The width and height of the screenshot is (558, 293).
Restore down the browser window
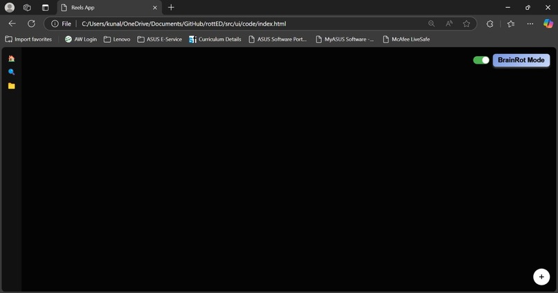(x=528, y=8)
